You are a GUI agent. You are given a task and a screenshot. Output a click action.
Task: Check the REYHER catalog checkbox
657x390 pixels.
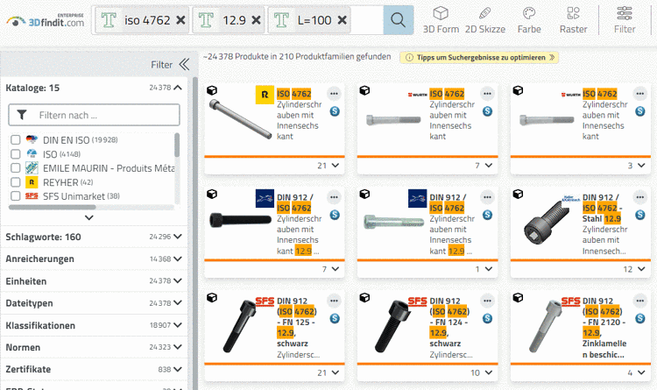[x=16, y=182]
